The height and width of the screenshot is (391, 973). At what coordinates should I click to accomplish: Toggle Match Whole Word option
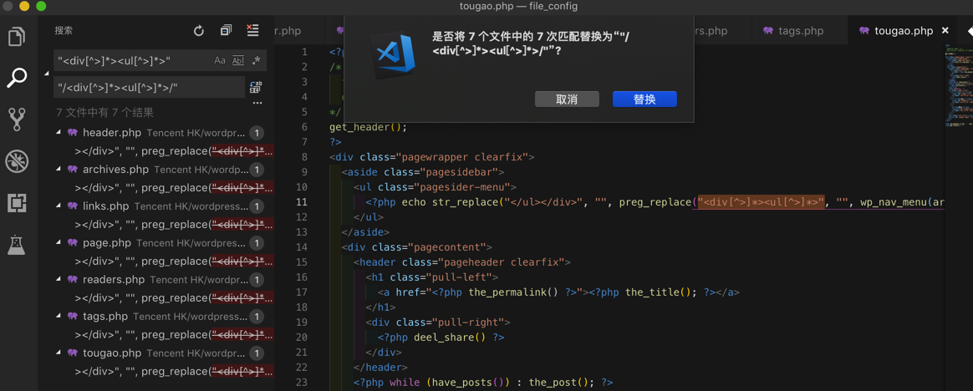click(x=238, y=60)
